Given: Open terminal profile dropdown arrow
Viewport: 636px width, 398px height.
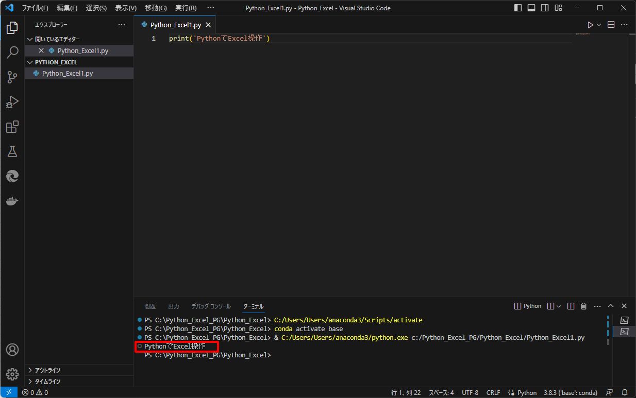Looking at the screenshot, I should (x=559, y=306).
